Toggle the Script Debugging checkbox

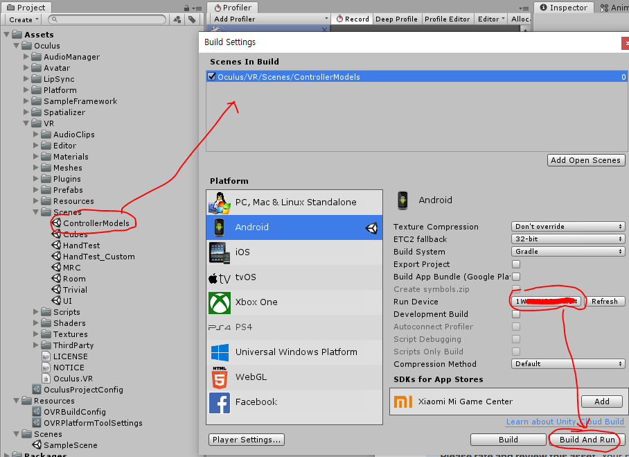516,339
